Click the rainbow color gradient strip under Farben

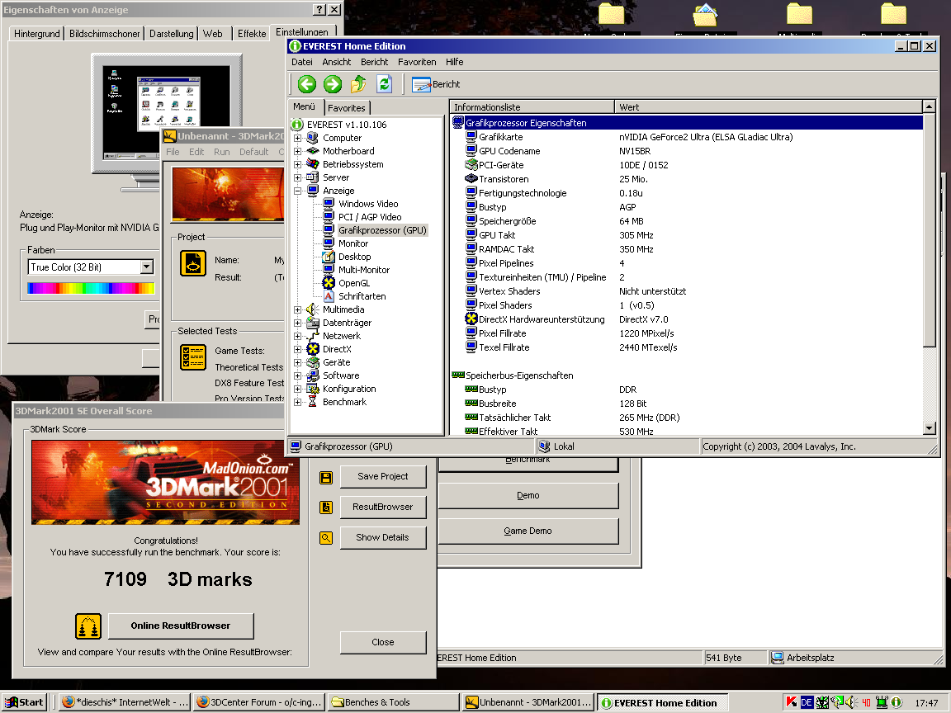click(x=91, y=287)
